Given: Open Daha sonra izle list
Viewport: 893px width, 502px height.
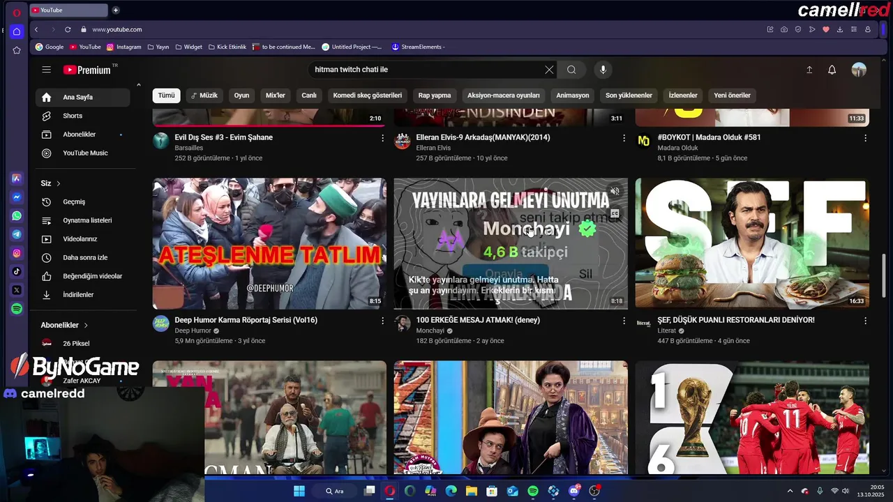Looking at the screenshot, I should coord(84,257).
